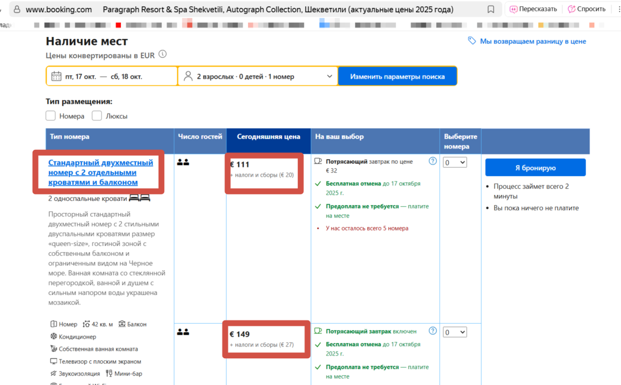The width and height of the screenshot is (621, 385).
Task: Click the two-guests occupancy icon for €111 room
Action: click(x=183, y=162)
